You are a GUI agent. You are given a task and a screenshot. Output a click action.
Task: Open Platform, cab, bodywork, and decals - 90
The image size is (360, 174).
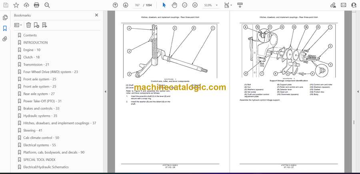(x=54, y=152)
